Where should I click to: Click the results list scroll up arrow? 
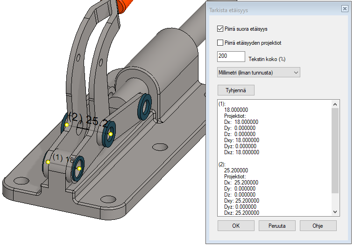[x=334, y=103]
